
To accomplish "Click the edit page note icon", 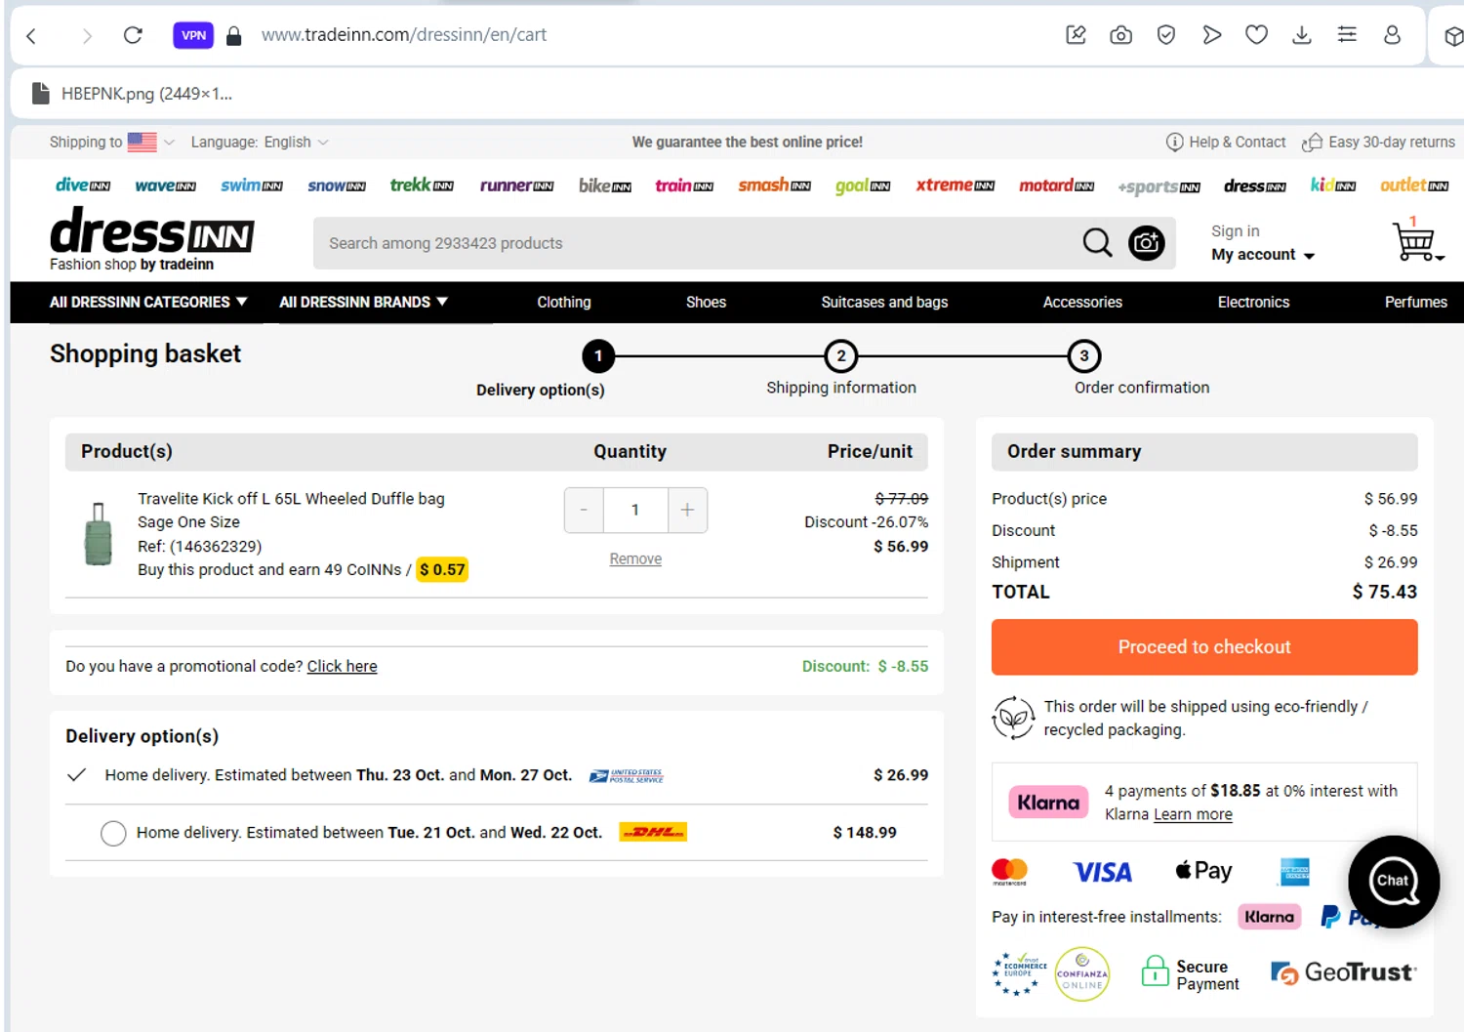I will (1076, 35).
